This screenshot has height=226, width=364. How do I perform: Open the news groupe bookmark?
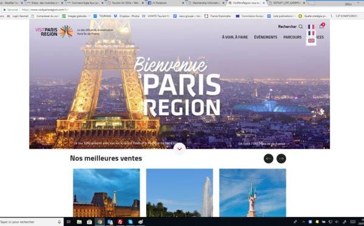[187, 16]
